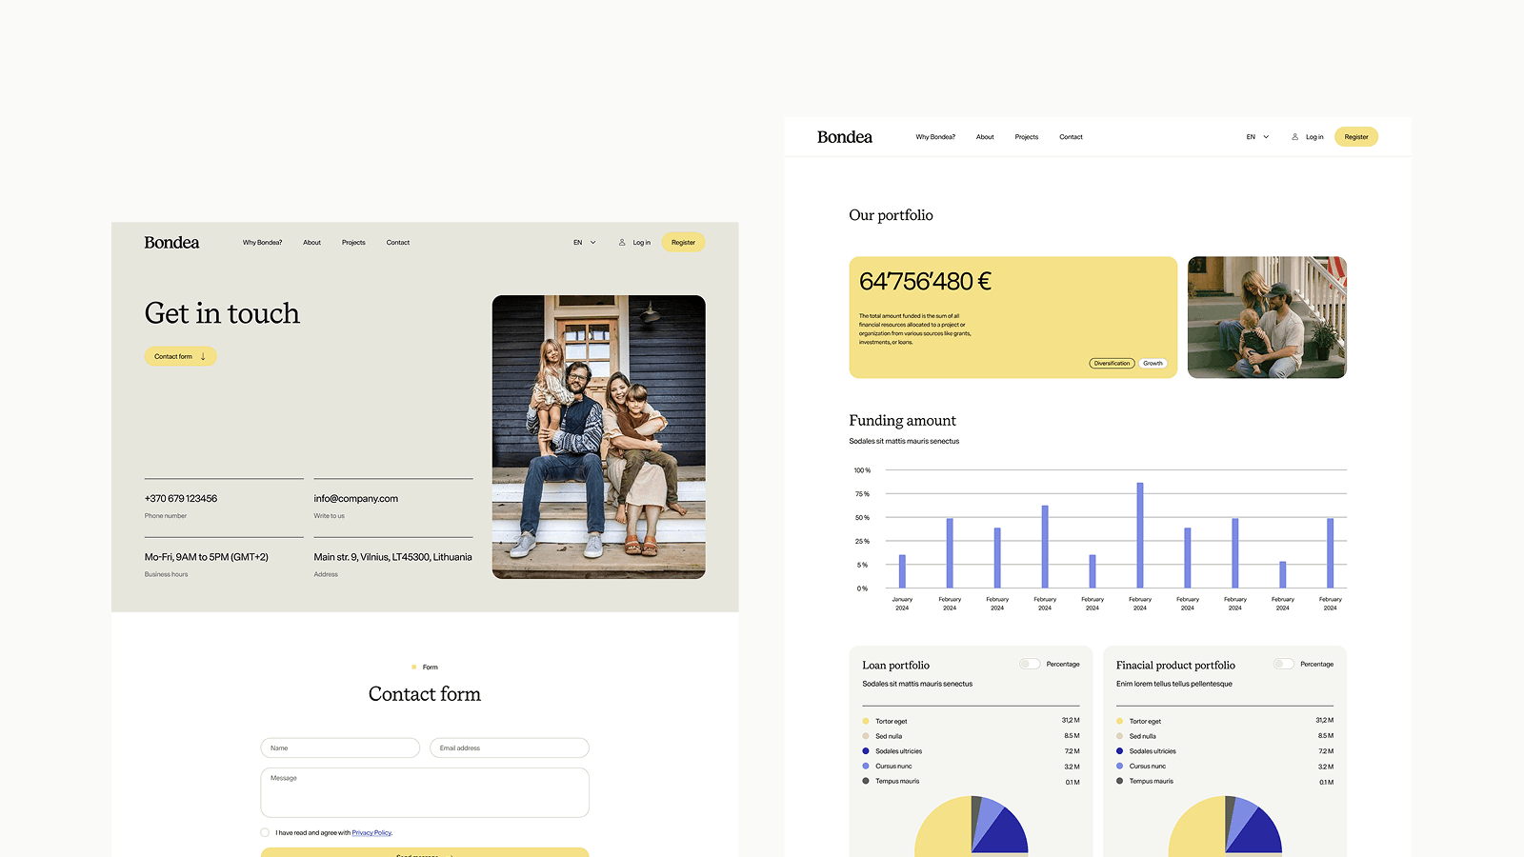The height and width of the screenshot is (857, 1524).
Task: Click the Our portfolio heading
Action: (x=891, y=215)
